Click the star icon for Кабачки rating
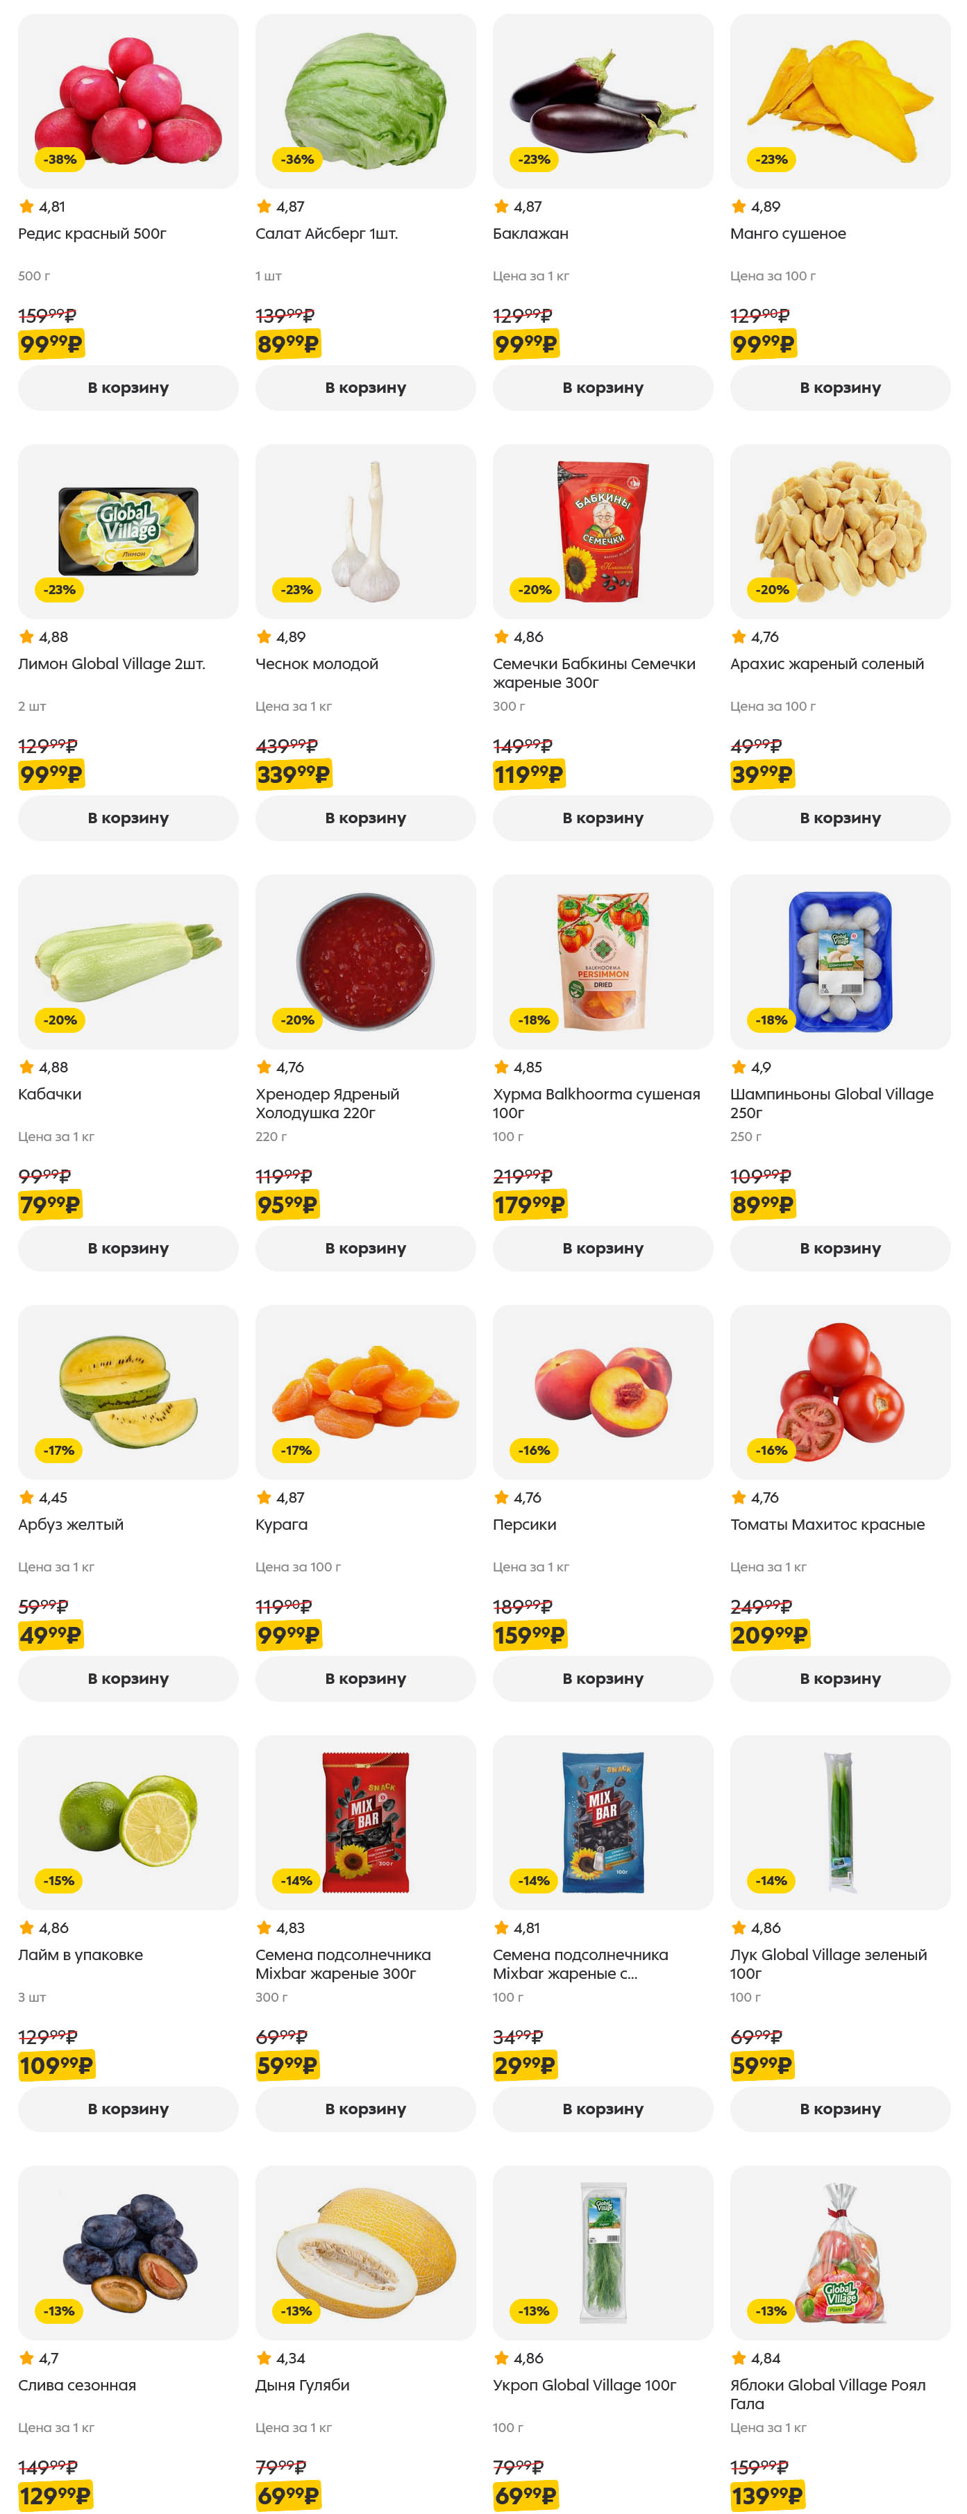 coord(26,1067)
